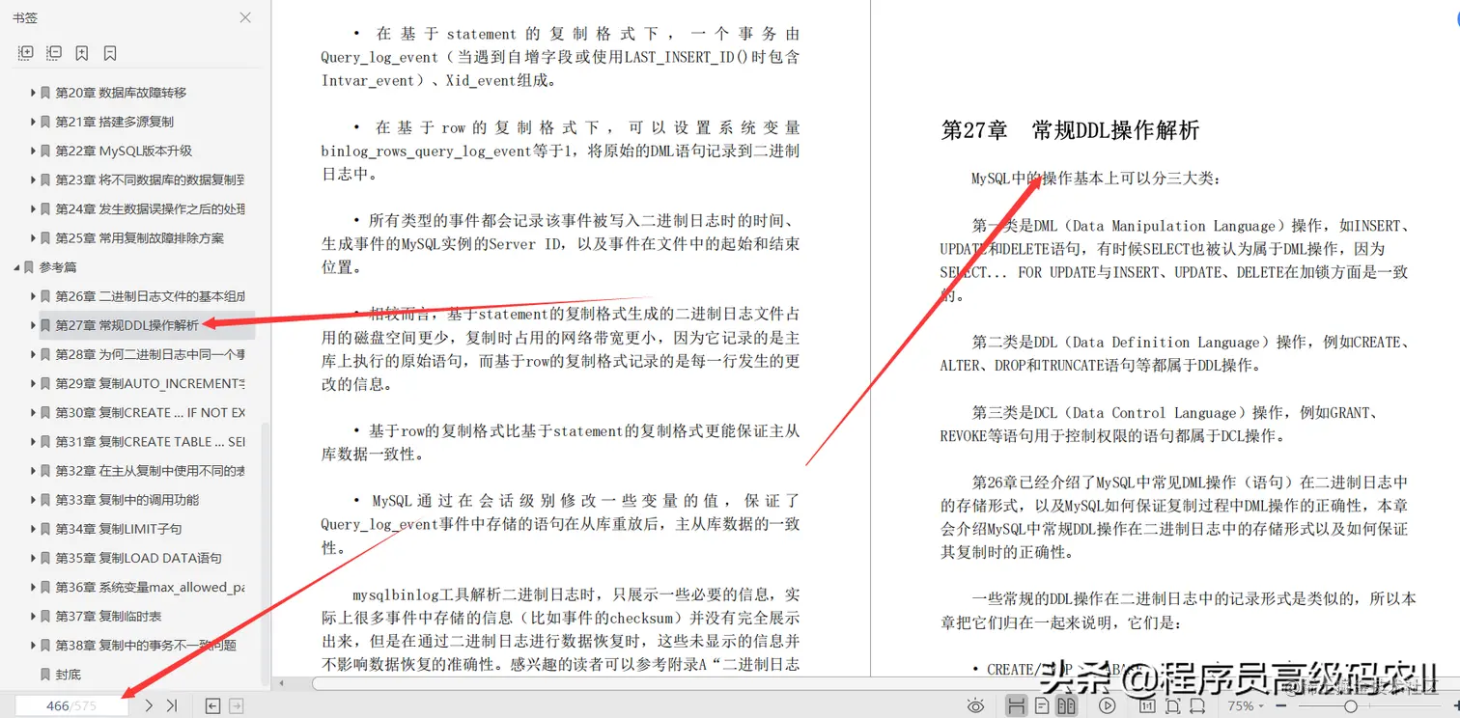Expand the chapter '第20章 数据库故障转移'
The image size is (1460, 718).
pyautogui.click(x=32, y=92)
